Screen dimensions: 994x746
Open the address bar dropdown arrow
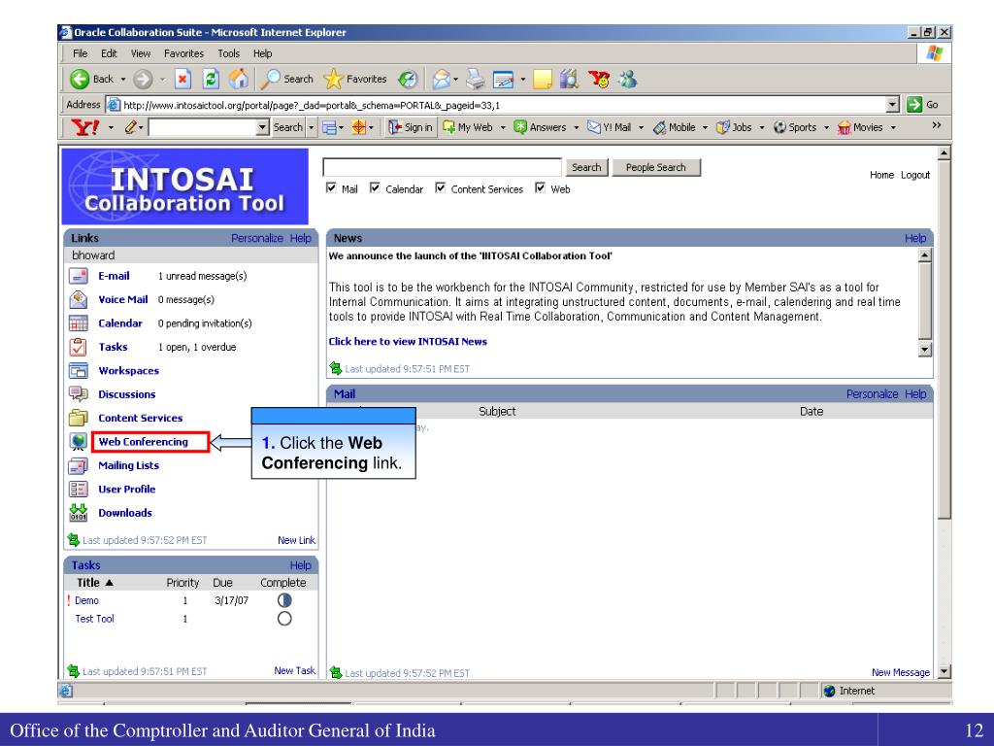click(893, 105)
